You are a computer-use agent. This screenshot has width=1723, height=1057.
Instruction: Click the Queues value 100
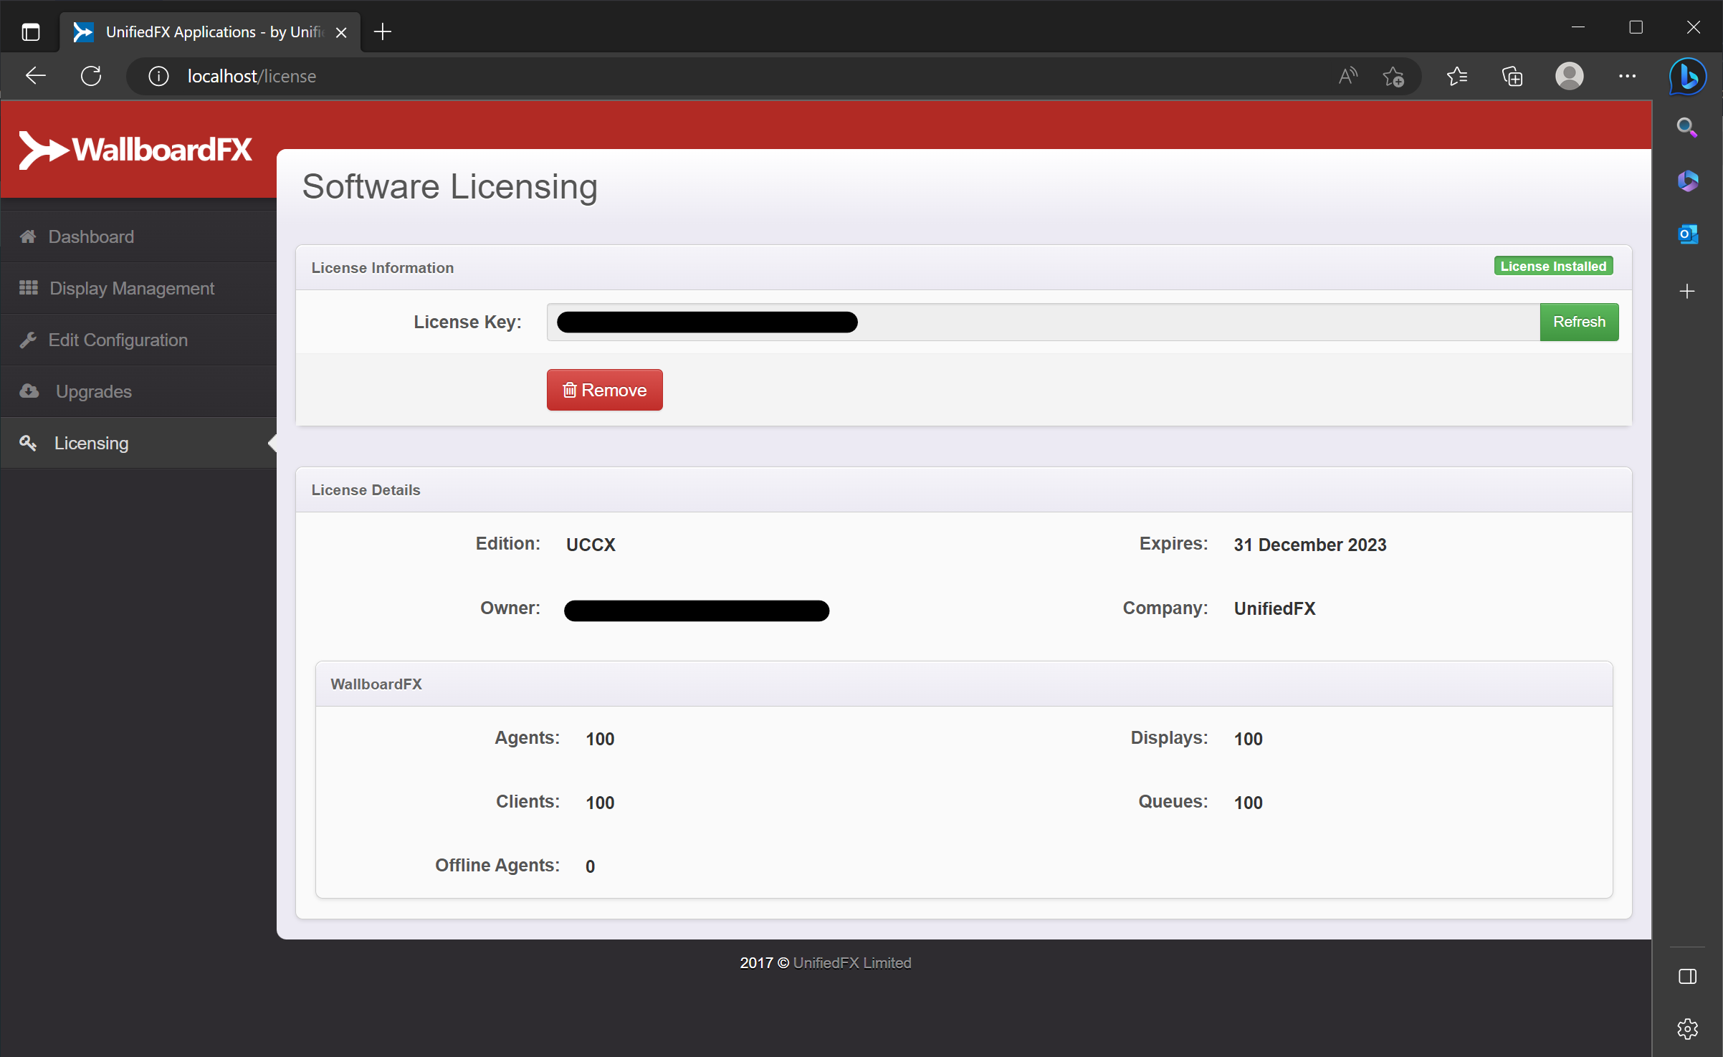coord(1248,803)
